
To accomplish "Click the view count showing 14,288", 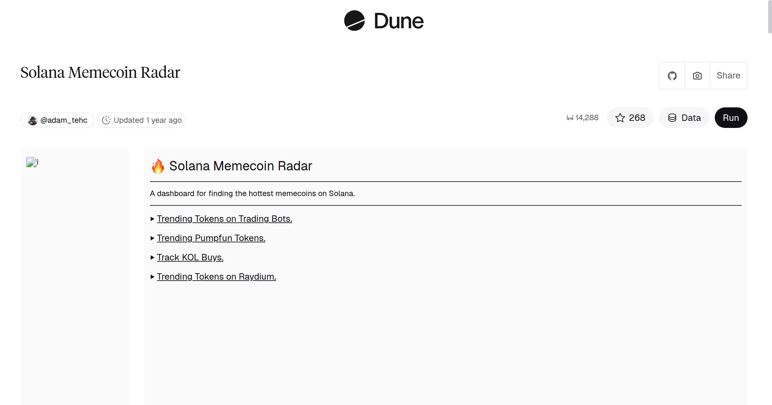I will point(586,117).
